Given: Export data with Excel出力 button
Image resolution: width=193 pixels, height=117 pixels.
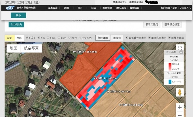Looking at the screenshot, I should (x=16, y=24).
